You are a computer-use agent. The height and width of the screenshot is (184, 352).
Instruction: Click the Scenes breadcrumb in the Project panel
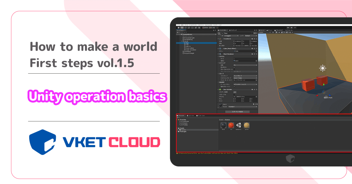click(227, 120)
